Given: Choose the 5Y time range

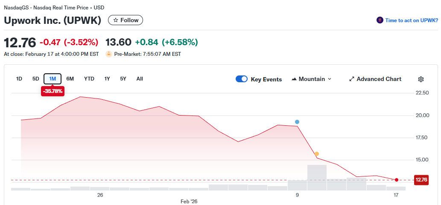Looking at the screenshot, I should pyautogui.click(x=123, y=79).
